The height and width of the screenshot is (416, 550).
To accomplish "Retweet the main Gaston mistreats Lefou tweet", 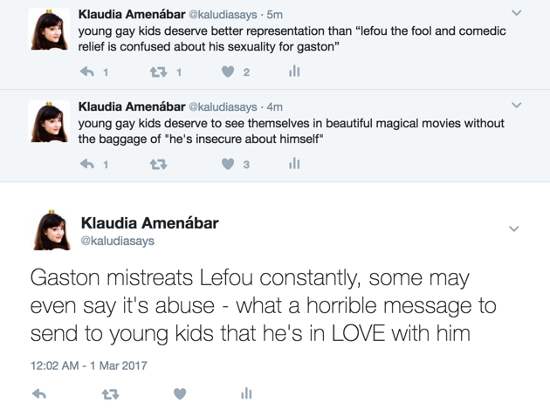I will (110, 394).
